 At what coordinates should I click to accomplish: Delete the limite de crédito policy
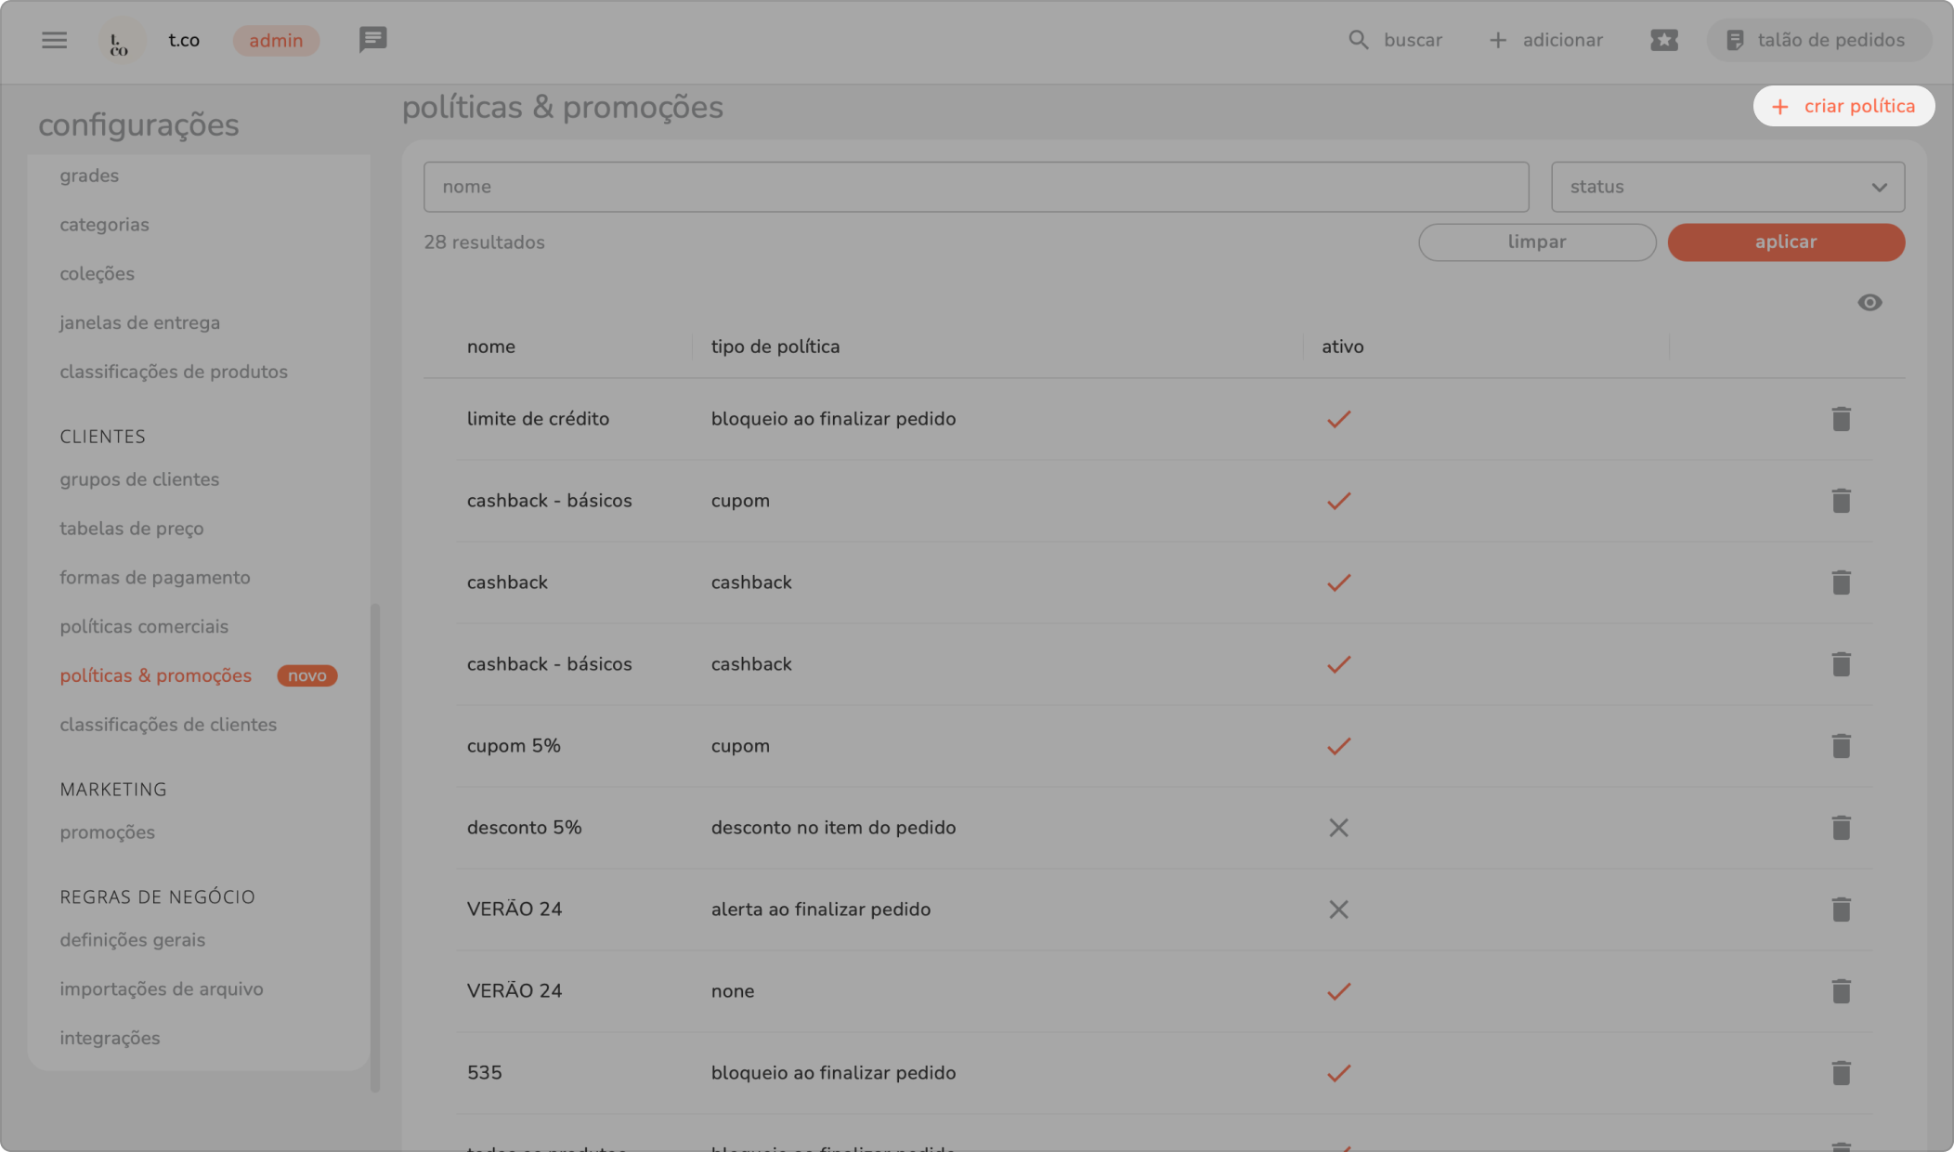click(1841, 419)
